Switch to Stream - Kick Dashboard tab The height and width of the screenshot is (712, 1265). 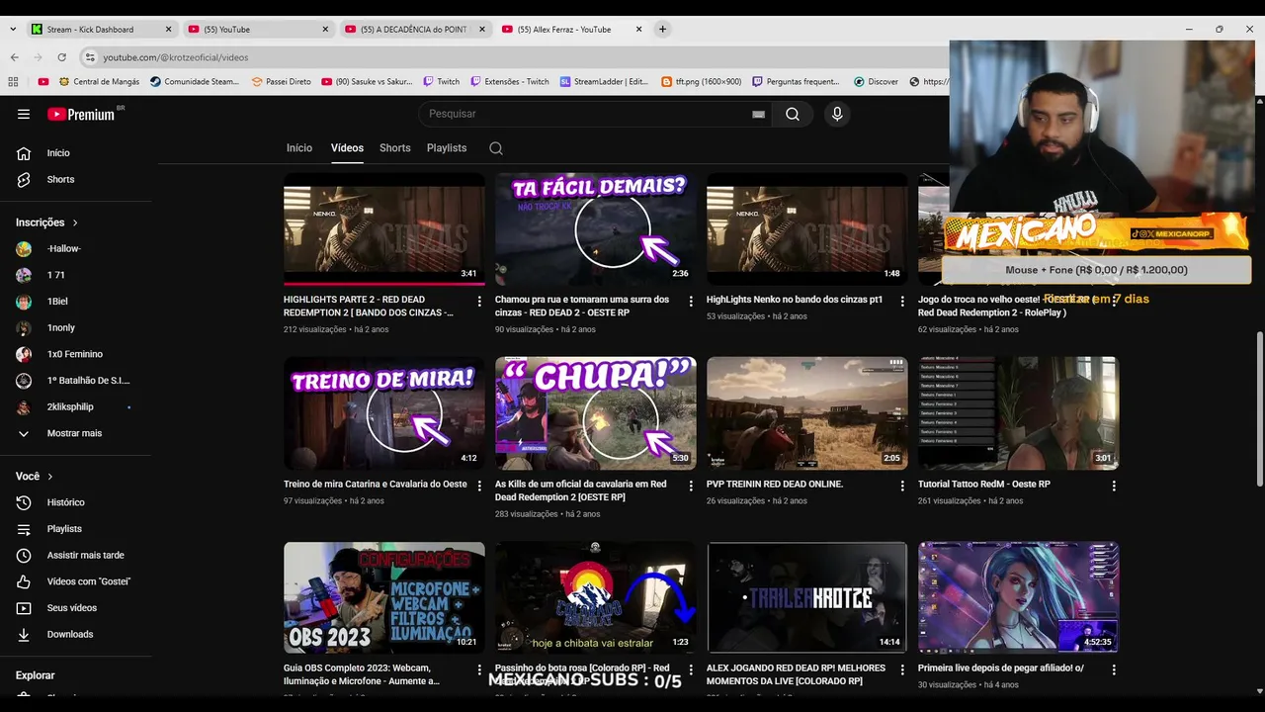pos(101,30)
